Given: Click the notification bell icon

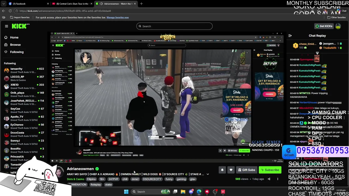Looking at the screenshot, I should (222, 170).
